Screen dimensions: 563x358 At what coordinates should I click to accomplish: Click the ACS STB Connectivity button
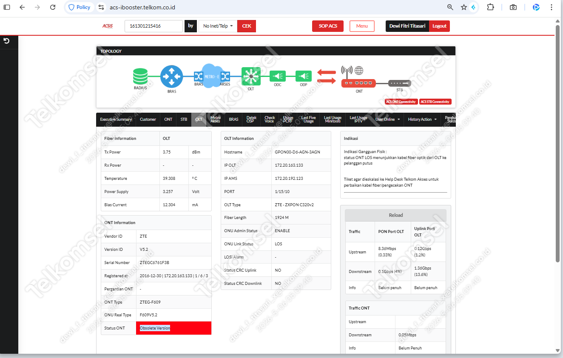point(435,102)
